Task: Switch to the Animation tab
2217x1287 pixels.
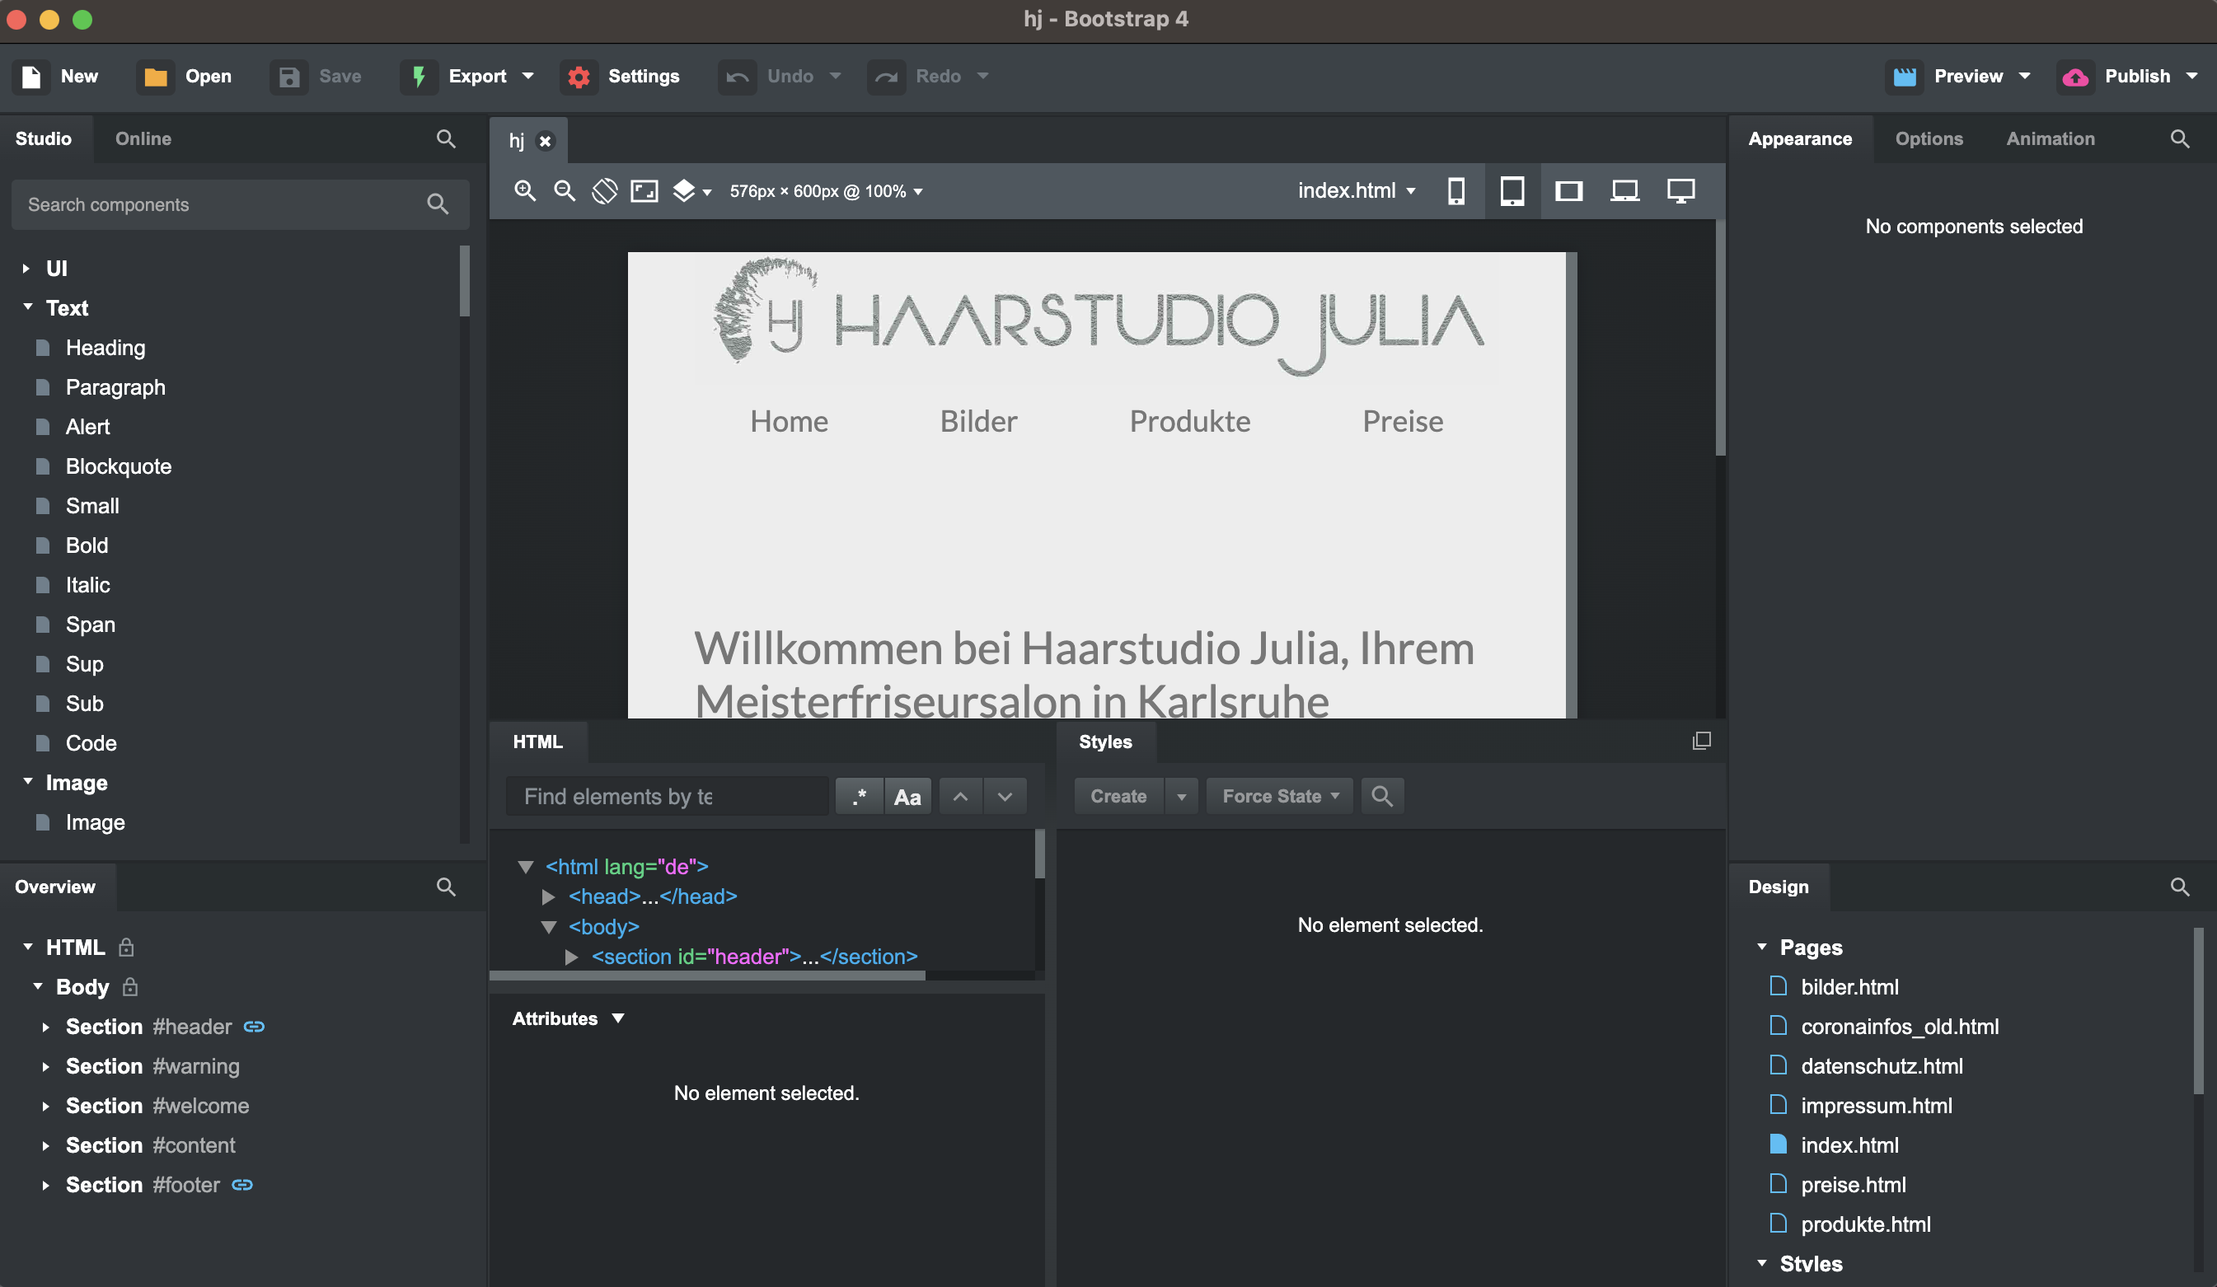Action: tap(2051, 138)
